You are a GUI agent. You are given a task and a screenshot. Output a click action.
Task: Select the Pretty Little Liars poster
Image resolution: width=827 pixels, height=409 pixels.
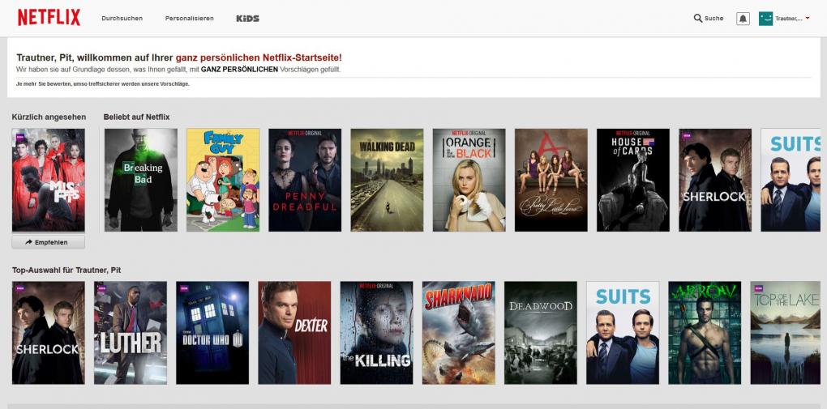pos(551,181)
